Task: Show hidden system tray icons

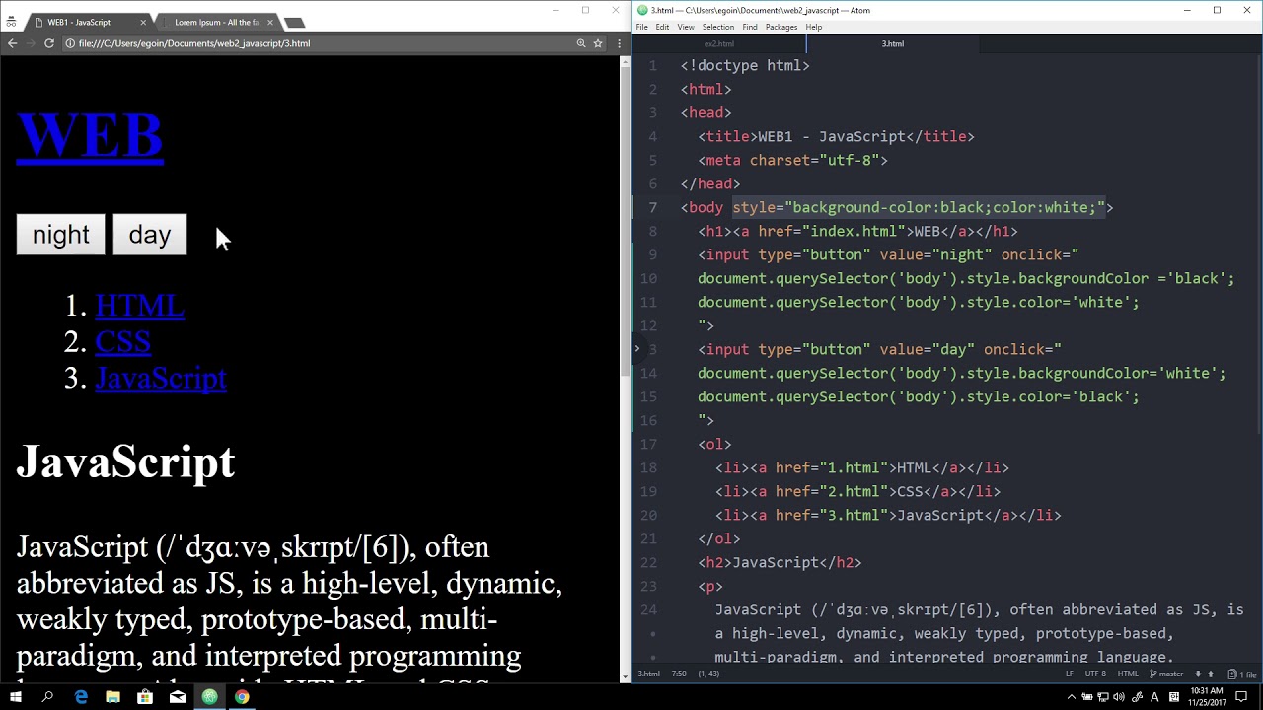Action: click(x=1071, y=697)
